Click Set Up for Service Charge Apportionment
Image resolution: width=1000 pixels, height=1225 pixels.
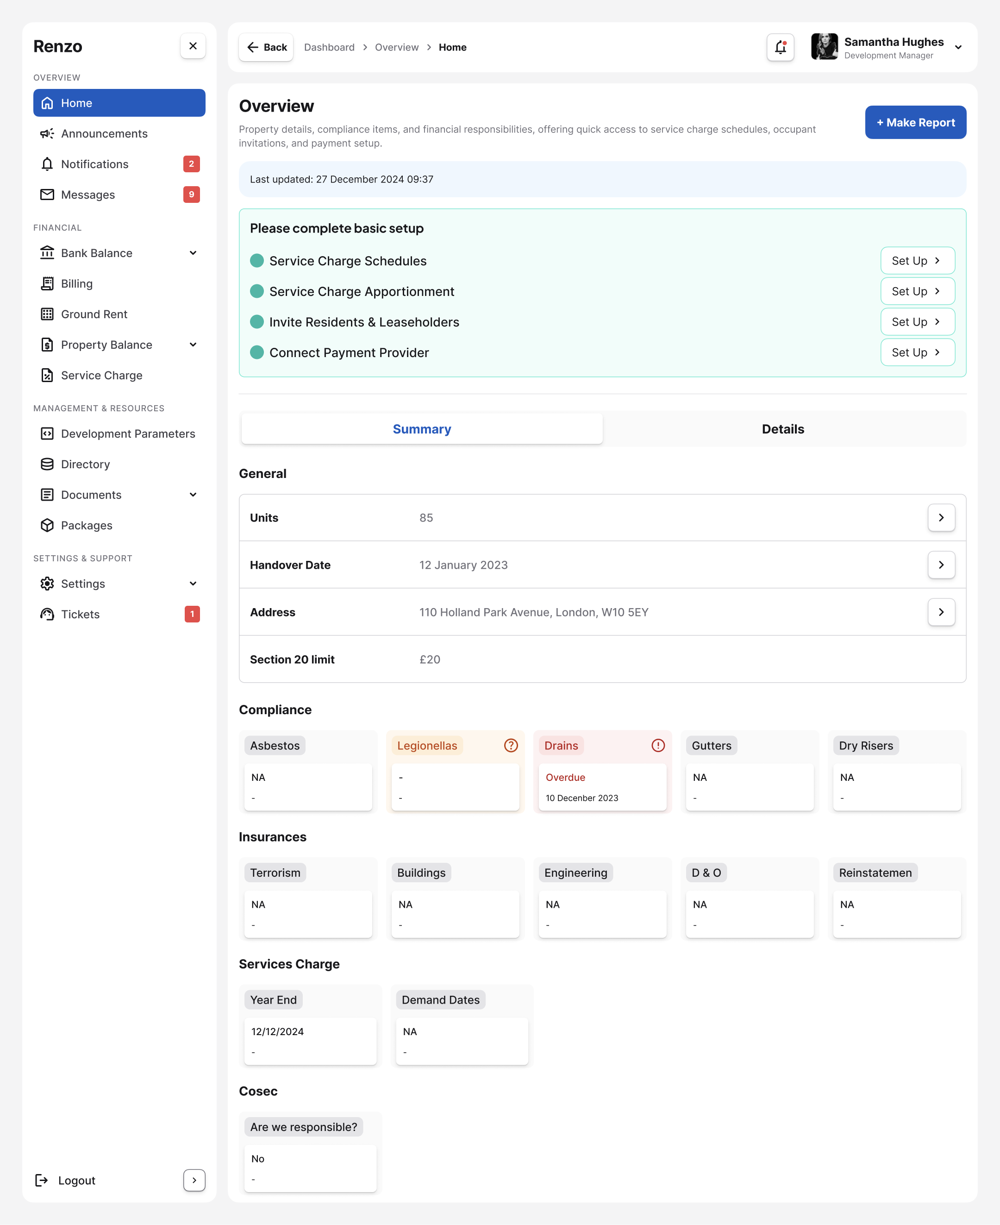click(x=917, y=291)
